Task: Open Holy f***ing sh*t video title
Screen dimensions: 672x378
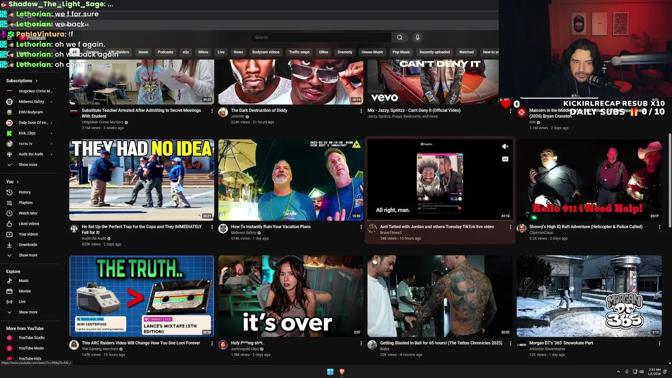Action: 248,343
